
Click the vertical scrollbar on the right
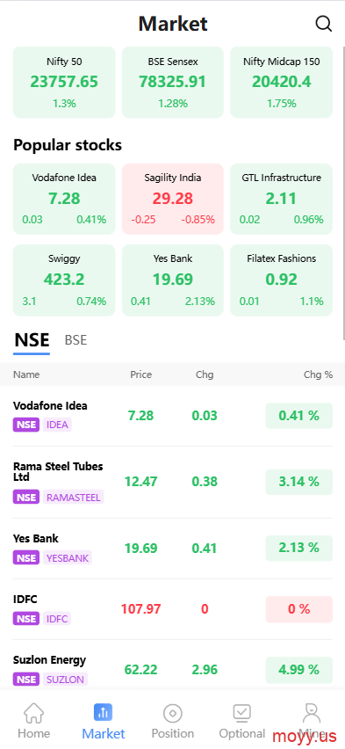click(343, 193)
